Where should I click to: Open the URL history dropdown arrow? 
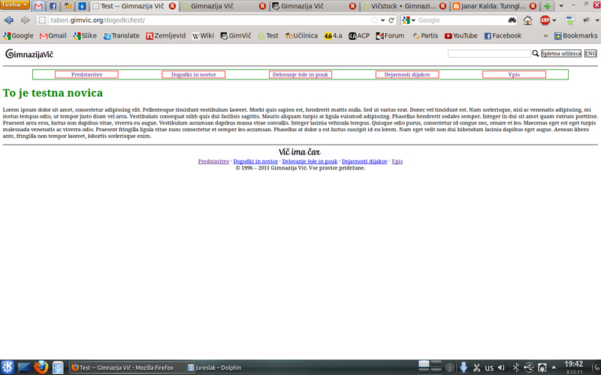pos(382,20)
